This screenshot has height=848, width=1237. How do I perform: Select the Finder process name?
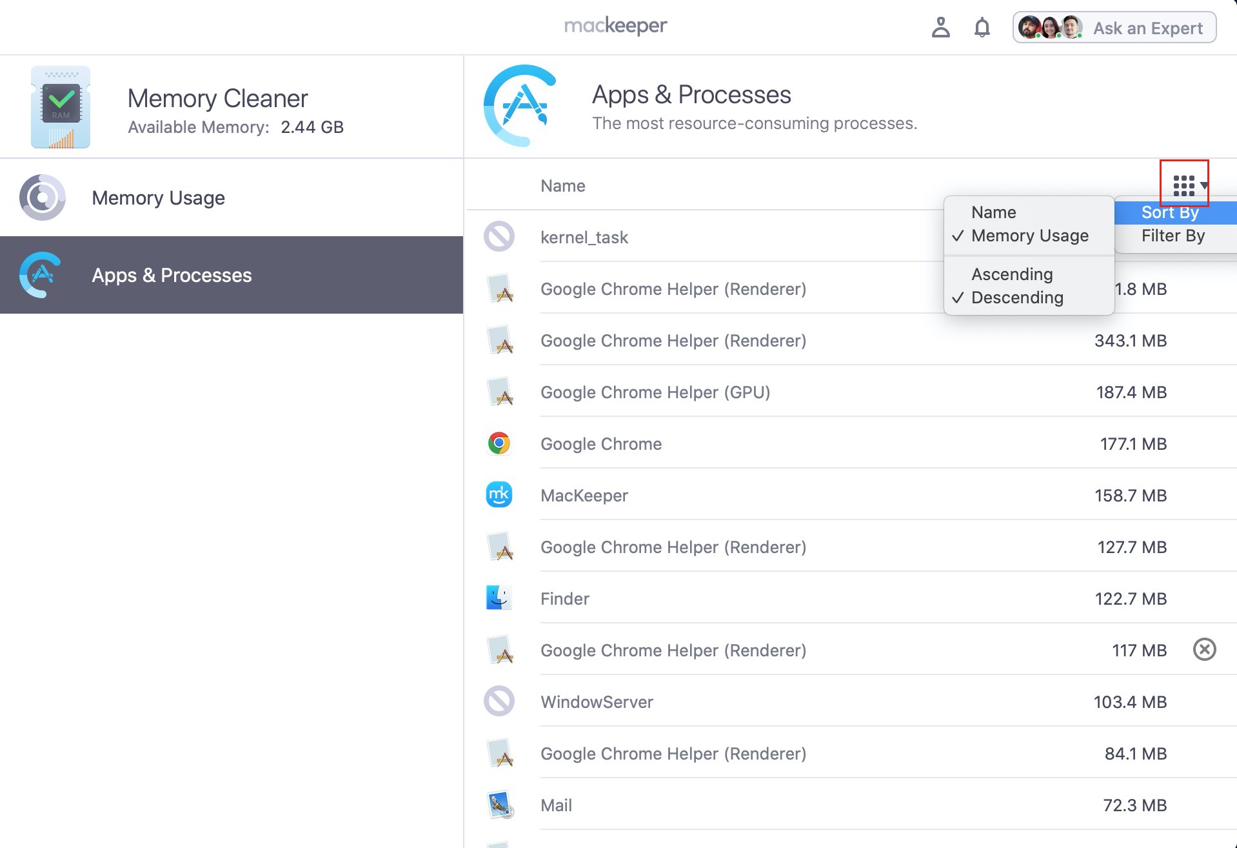coord(565,599)
